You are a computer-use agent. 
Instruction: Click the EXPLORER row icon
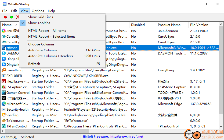coord(4,76)
